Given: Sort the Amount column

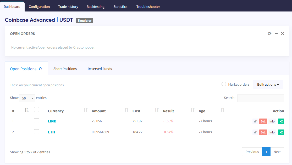Looking at the screenshot, I should tap(126, 110).
